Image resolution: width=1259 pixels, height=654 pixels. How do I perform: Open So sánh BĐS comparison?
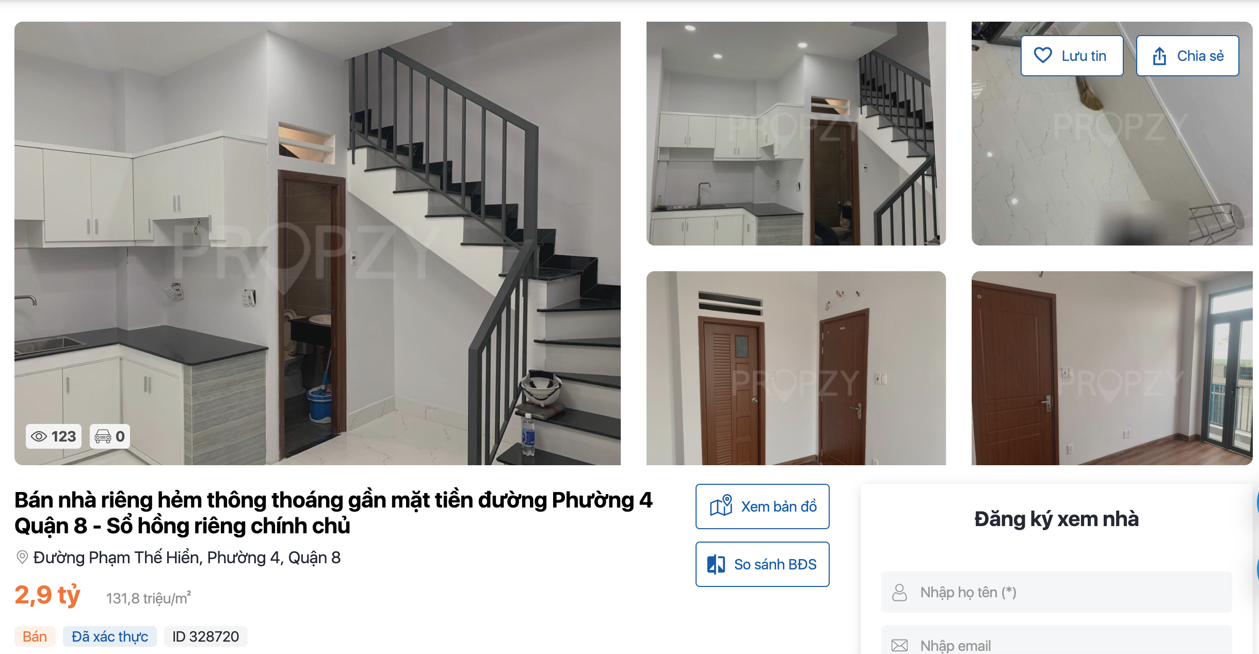(x=762, y=564)
